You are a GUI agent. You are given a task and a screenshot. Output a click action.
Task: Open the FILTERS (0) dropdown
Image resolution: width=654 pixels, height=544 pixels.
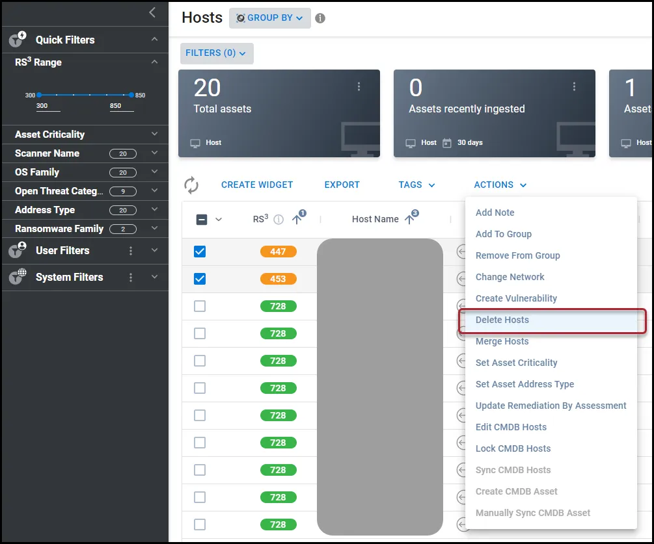click(x=217, y=53)
